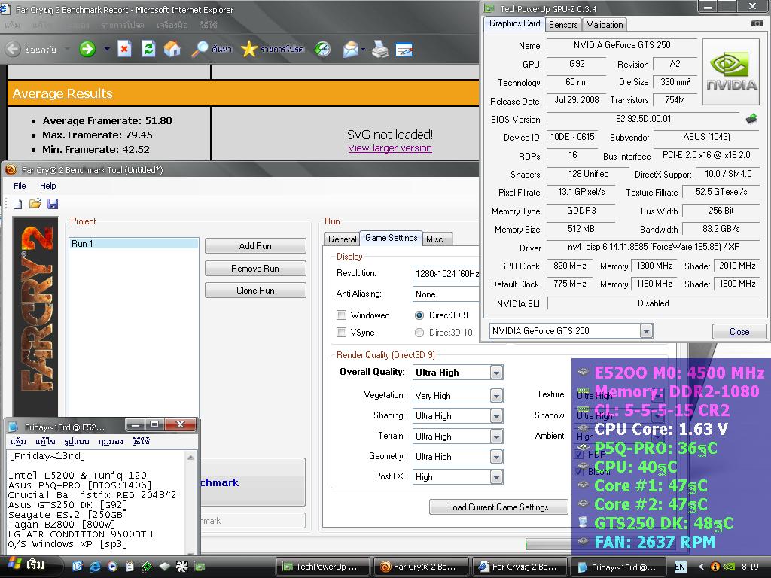771x578 pixels.
Task: Switch to TechPowerUp taskbar button
Action: pos(322,567)
